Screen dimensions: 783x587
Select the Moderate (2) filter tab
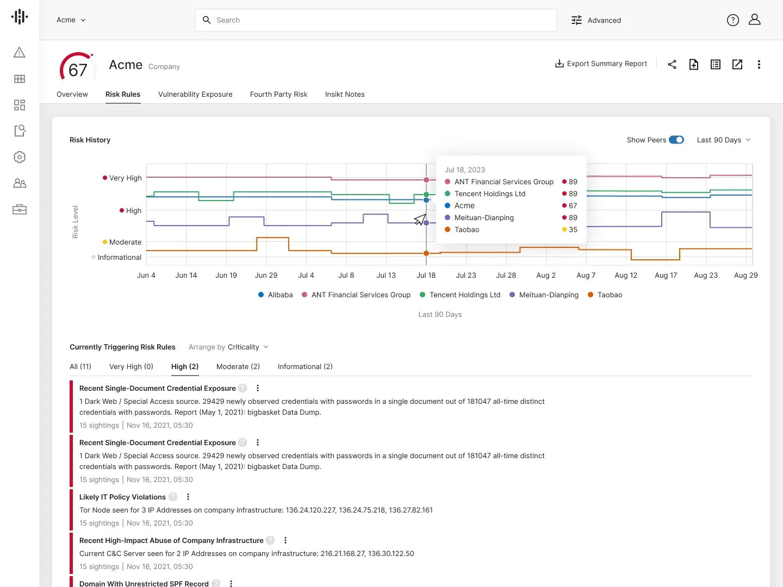238,366
